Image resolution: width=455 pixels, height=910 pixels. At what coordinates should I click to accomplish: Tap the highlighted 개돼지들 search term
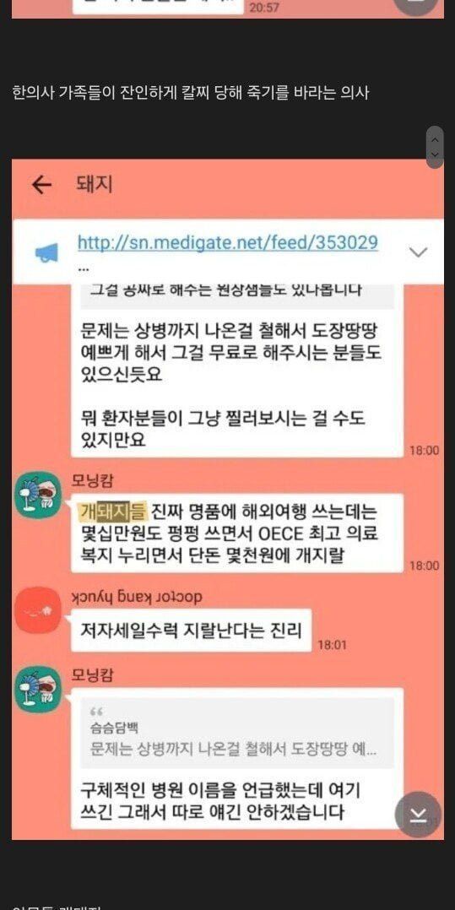[x=112, y=512]
